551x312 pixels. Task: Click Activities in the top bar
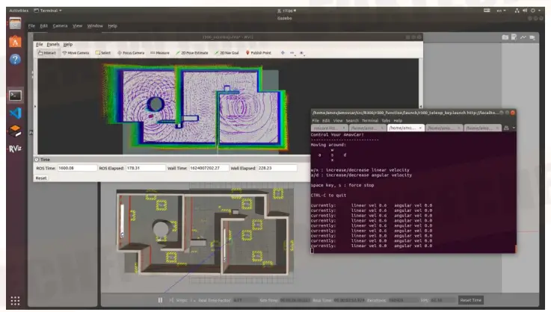(19, 10)
